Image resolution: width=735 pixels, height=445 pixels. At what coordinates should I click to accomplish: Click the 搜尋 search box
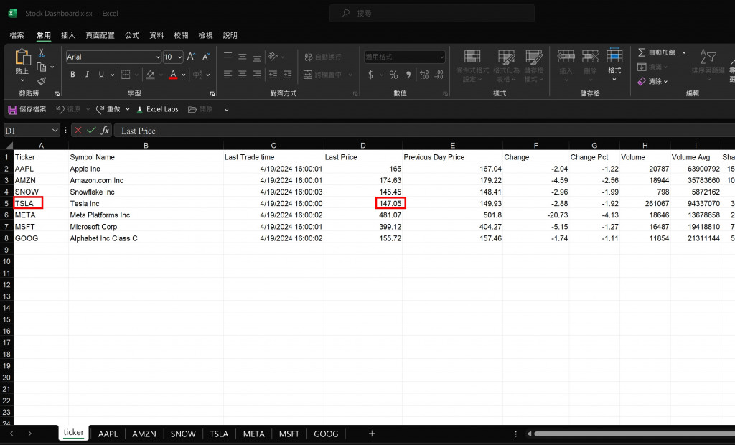click(x=431, y=13)
